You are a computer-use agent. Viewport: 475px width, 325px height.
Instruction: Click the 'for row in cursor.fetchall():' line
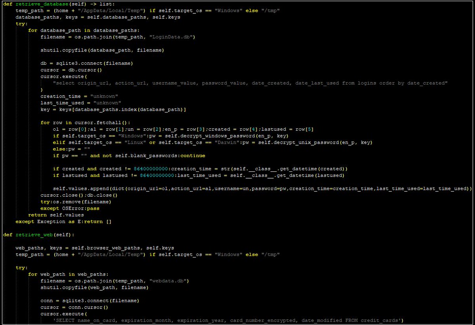pos(85,122)
